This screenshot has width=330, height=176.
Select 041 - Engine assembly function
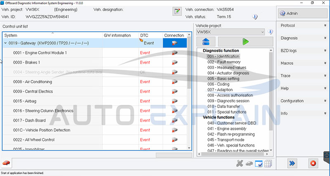tap(226, 129)
